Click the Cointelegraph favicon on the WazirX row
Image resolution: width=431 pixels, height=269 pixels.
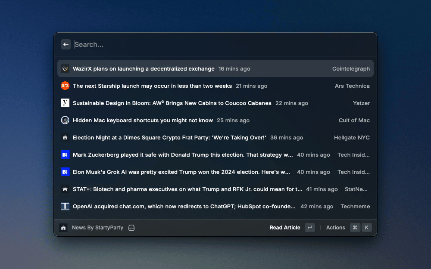(65, 68)
